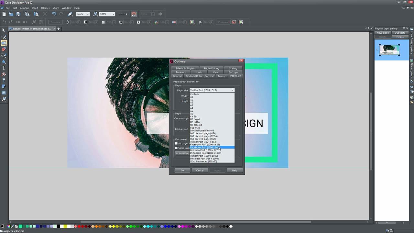This screenshot has width=414, height=233.
Task: Open the Window menu
Action: click(67, 8)
